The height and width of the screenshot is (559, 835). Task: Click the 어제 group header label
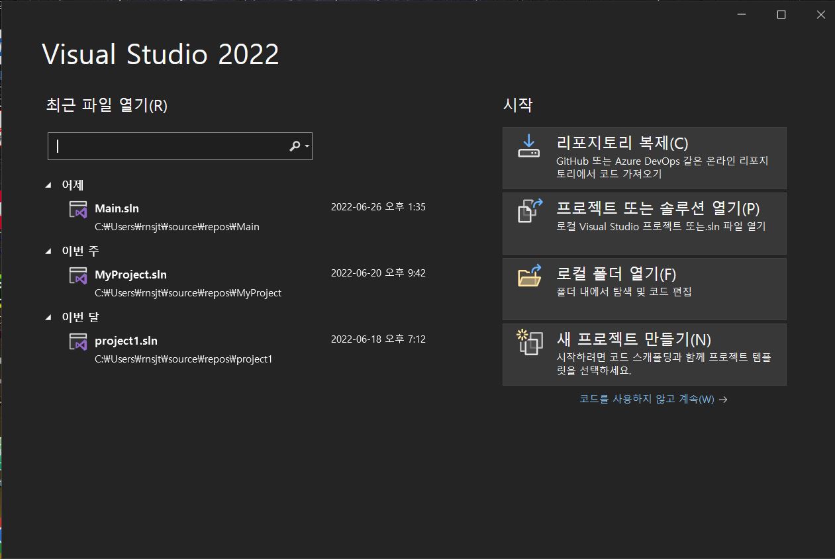pyautogui.click(x=73, y=185)
